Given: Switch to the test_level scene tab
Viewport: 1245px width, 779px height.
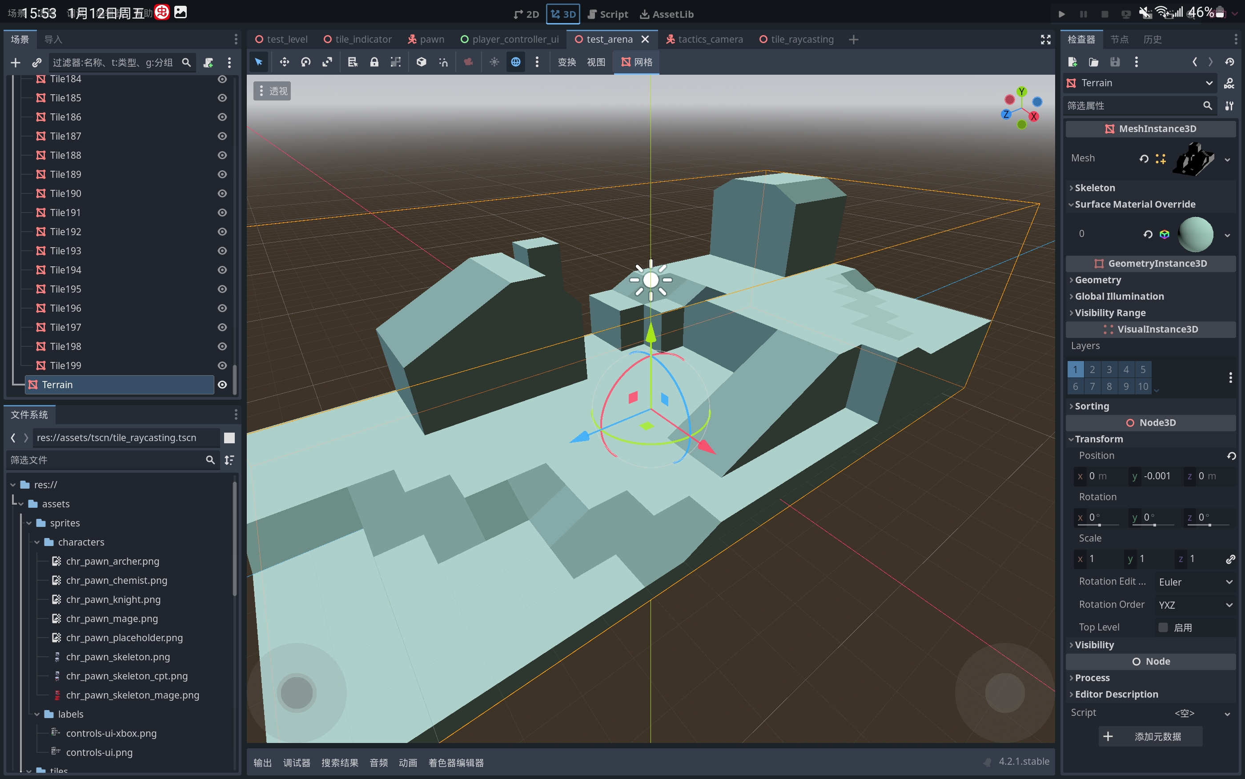Looking at the screenshot, I should tap(282, 39).
